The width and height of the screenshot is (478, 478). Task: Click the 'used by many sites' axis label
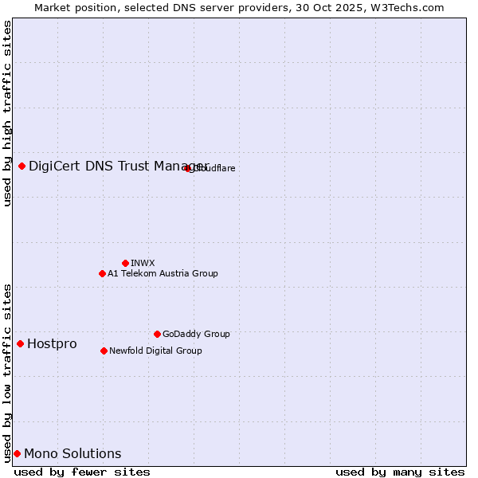pyautogui.click(x=400, y=472)
